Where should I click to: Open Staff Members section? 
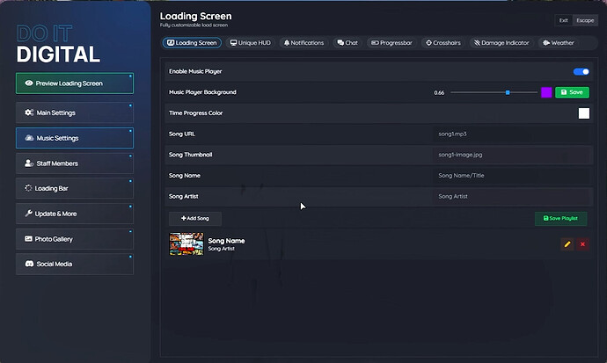click(x=75, y=163)
